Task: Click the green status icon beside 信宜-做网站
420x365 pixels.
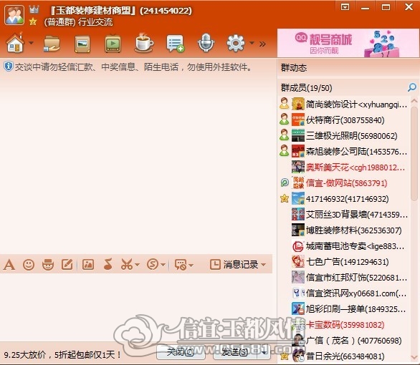Action: point(285,182)
